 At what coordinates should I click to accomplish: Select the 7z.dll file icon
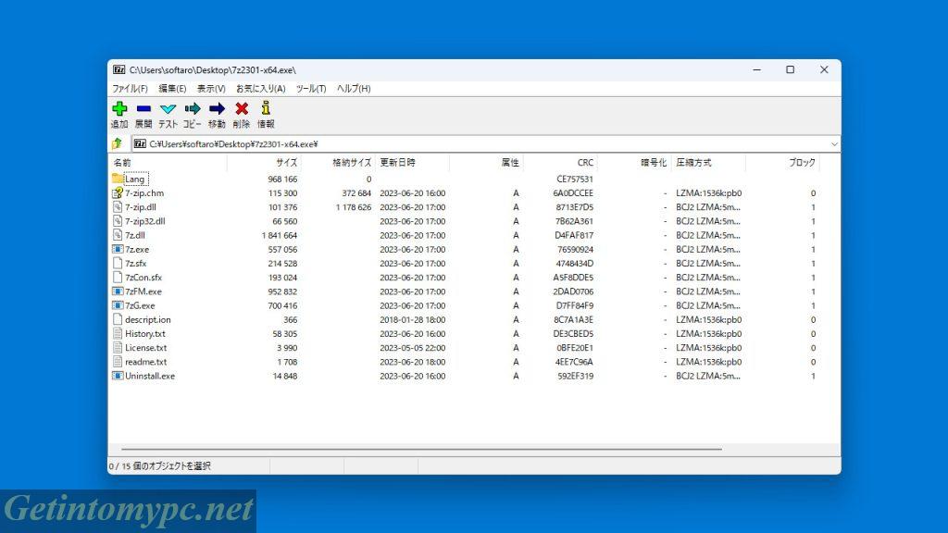[118, 235]
